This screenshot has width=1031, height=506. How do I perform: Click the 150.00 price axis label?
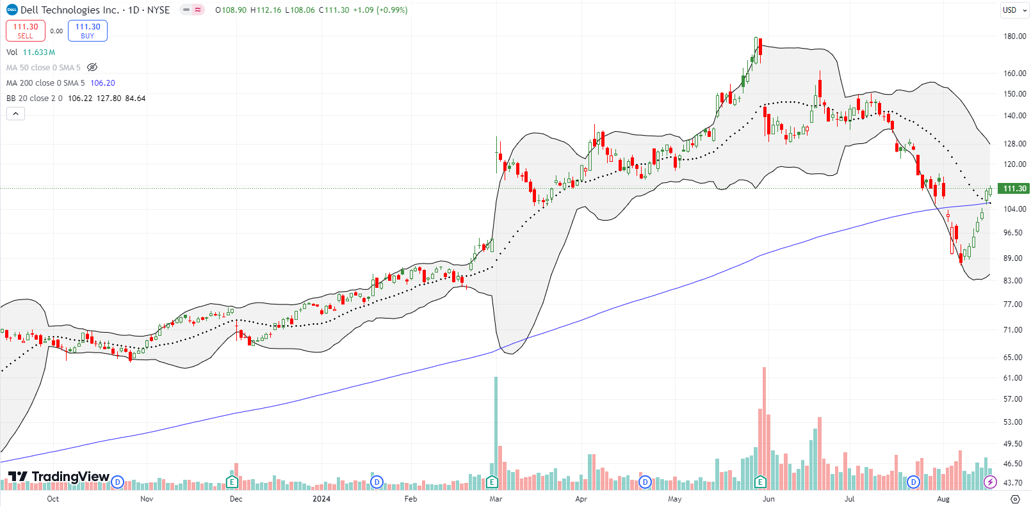tap(1015, 94)
